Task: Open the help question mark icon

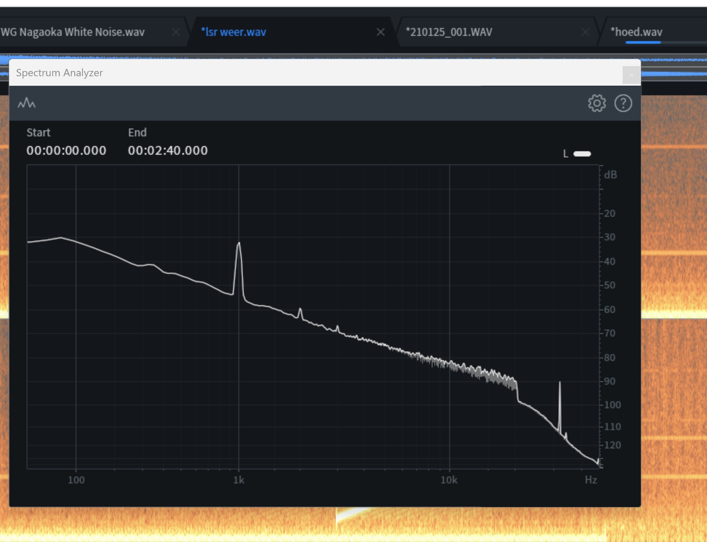Action: click(623, 103)
